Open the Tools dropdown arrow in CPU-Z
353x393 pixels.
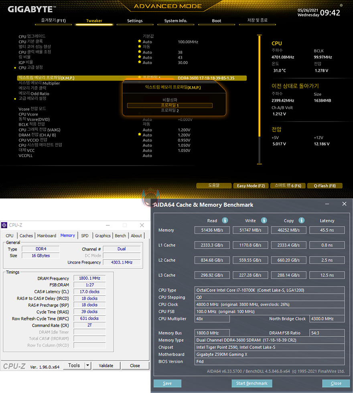click(87, 365)
